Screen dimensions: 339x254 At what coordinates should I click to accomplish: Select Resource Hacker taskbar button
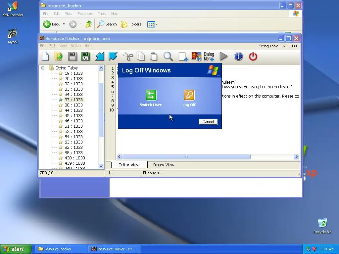click(x=115, y=249)
